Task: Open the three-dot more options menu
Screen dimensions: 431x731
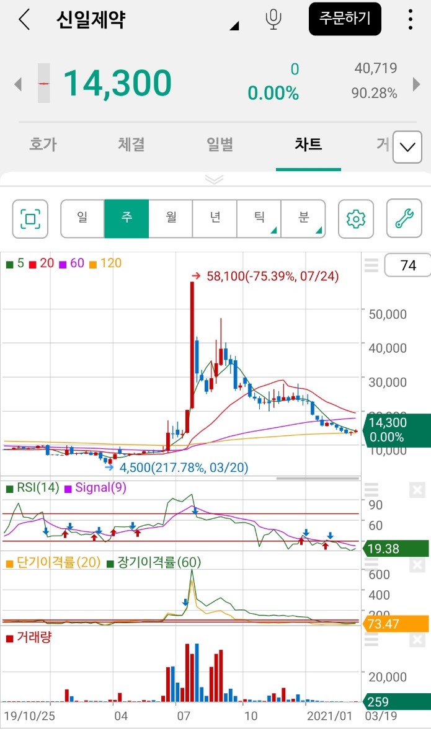Action: click(x=410, y=19)
